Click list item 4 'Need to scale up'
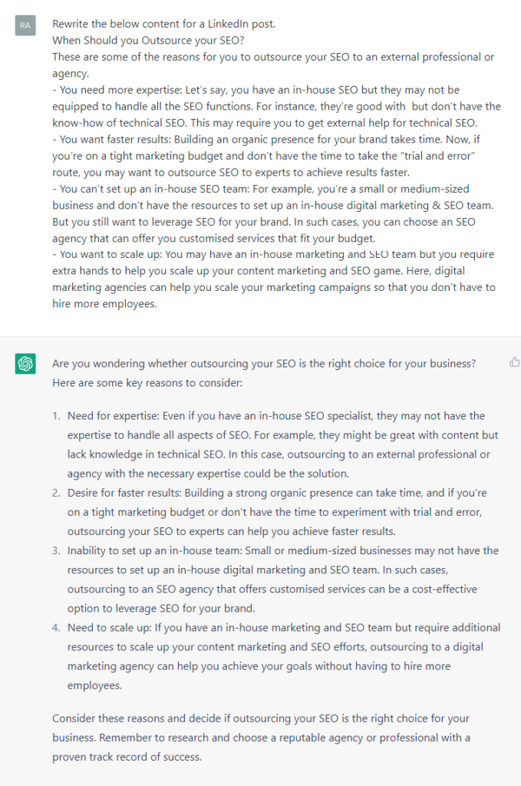The height and width of the screenshot is (786, 521). (284, 656)
